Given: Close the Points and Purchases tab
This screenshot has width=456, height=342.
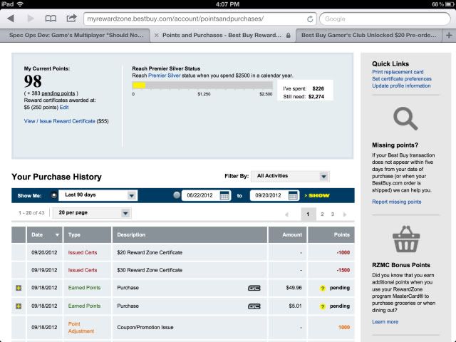Looking at the screenshot, I should pos(157,35).
